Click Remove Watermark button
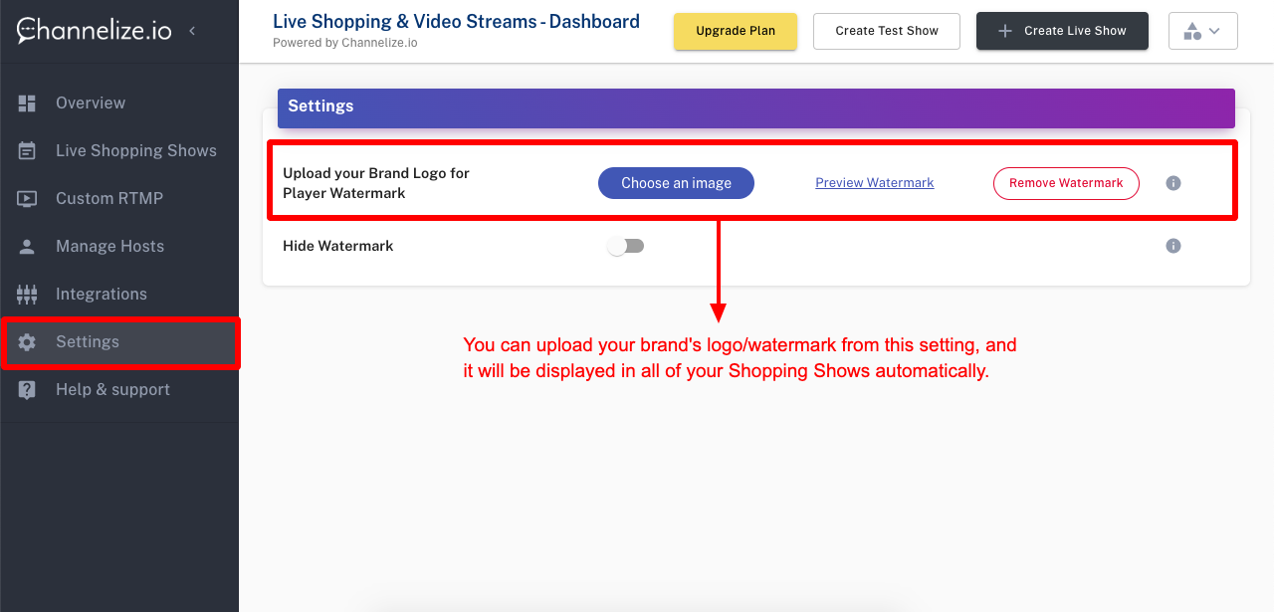Viewport: 1274px width, 612px height. pyautogui.click(x=1066, y=183)
